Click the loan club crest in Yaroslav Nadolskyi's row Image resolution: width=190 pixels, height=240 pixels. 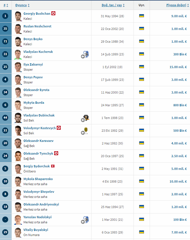click(86, 220)
